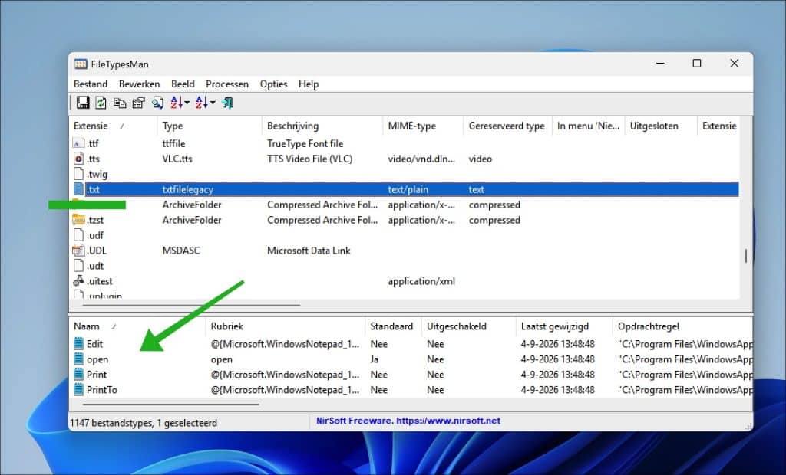Click the notepad icon beside the PrintTo action
786x475 pixels.
[79, 389]
